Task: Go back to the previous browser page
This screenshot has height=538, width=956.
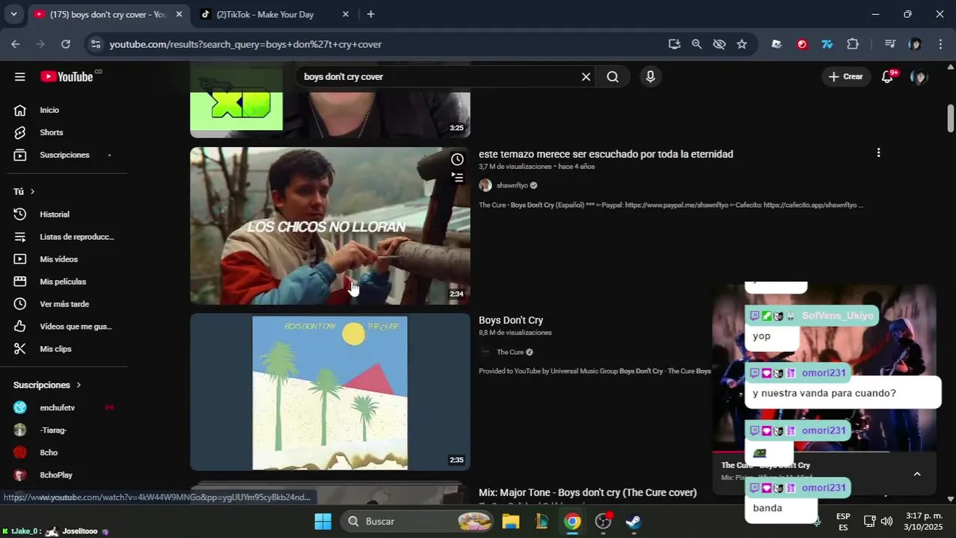Action: [16, 44]
